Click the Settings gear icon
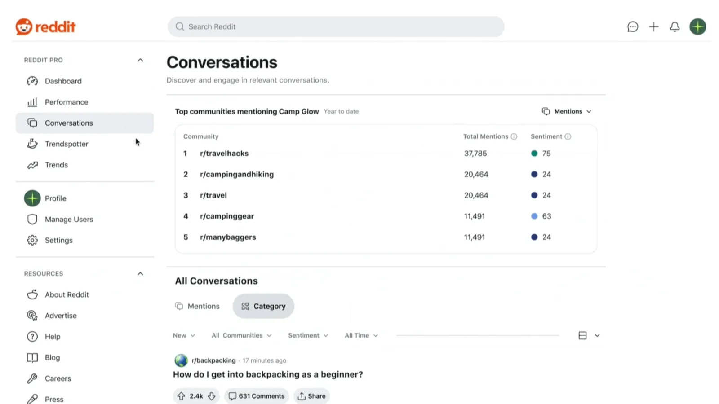Screen dimensions: 719x404 32,240
